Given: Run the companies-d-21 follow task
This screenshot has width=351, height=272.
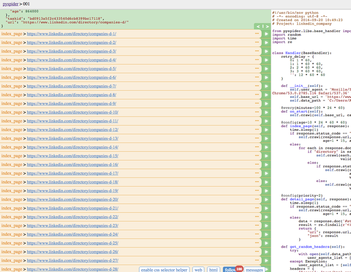Looking at the screenshot, I should tap(266, 208).
